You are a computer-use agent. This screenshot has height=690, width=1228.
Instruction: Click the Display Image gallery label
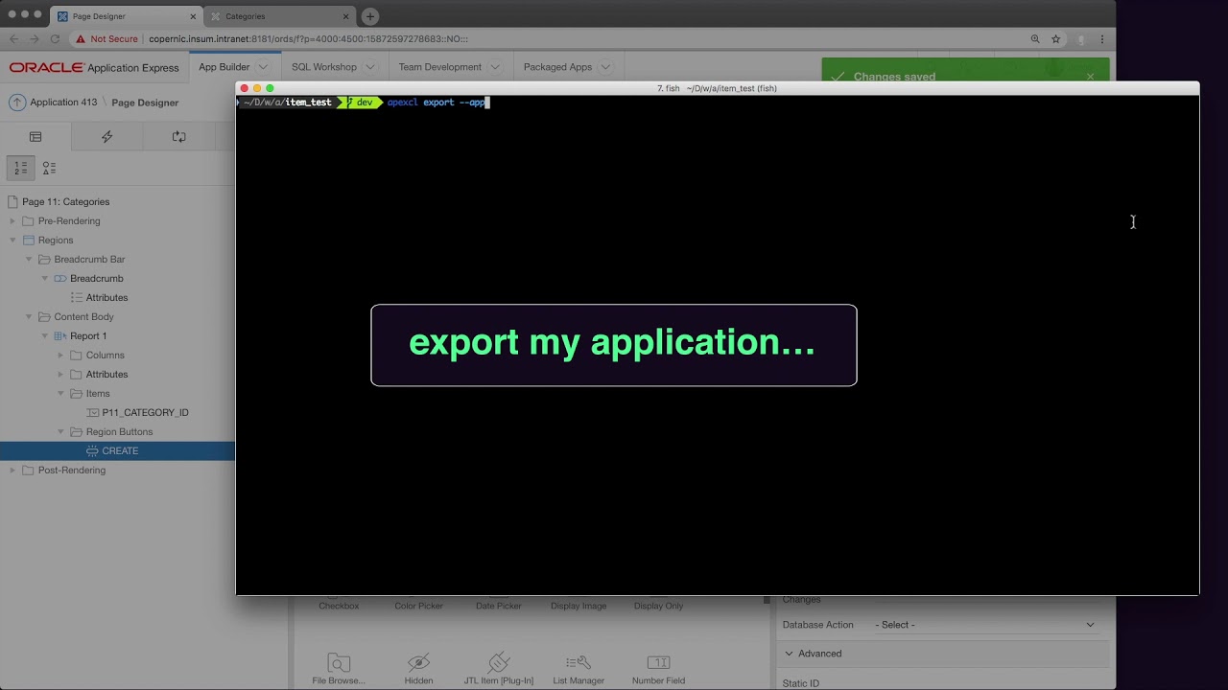coord(579,606)
